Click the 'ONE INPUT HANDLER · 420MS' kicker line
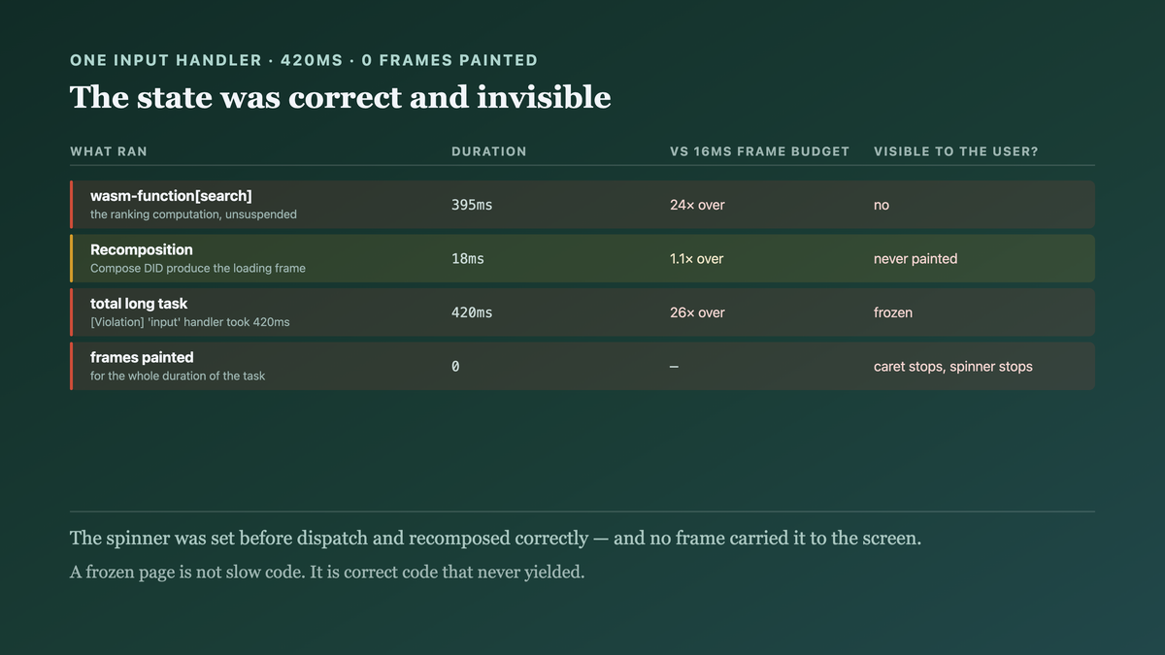This screenshot has height=655, width=1165. pos(304,60)
